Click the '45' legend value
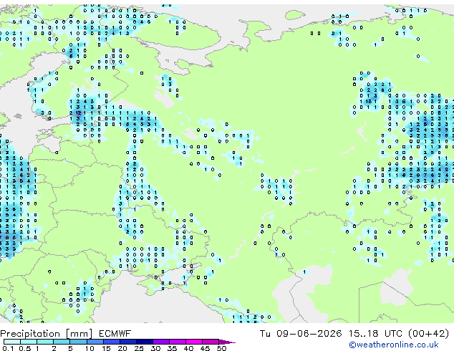The height and width of the screenshot is (351, 454). (x=205, y=348)
